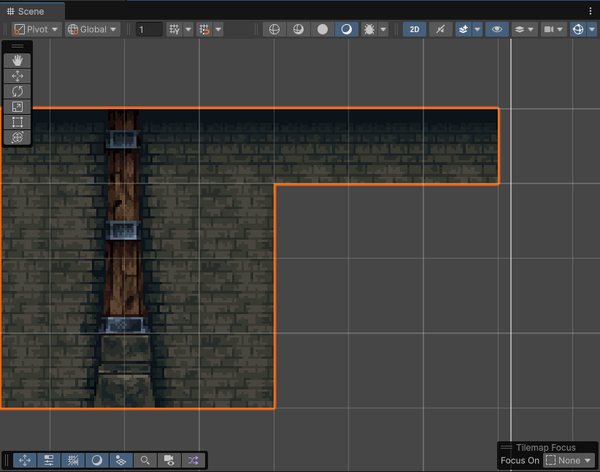
Task: Click the bottom overlay sliders settings button
Action: [x=49, y=460]
